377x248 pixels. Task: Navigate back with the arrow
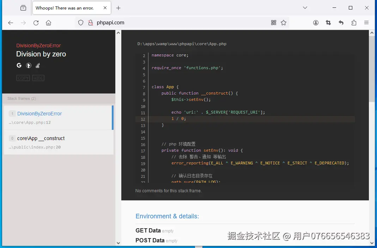[x=10, y=23]
